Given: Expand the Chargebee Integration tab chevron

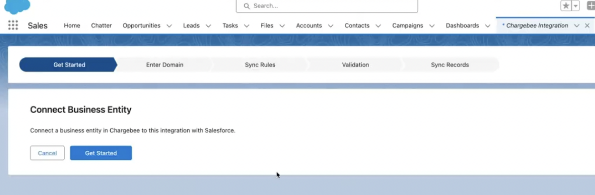Looking at the screenshot, I should click(576, 26).
